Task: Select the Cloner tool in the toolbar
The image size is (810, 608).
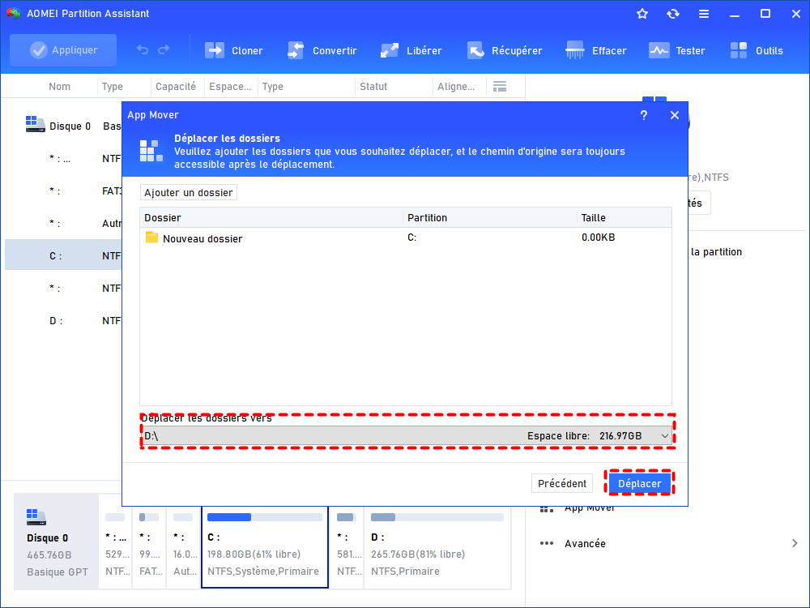Action: coord(234,50)
